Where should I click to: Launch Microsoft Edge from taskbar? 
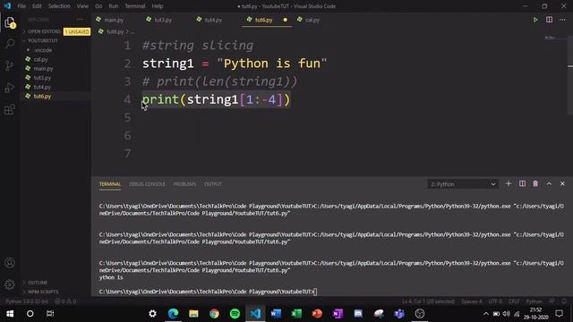click(173, 314)
